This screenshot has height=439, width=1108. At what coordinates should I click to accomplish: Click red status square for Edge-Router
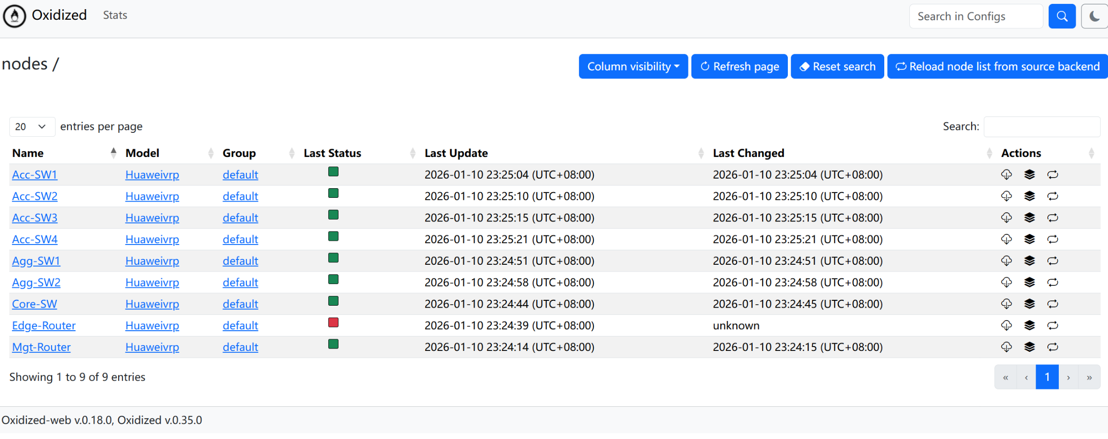pyautogui.click(x=333, y=323)
